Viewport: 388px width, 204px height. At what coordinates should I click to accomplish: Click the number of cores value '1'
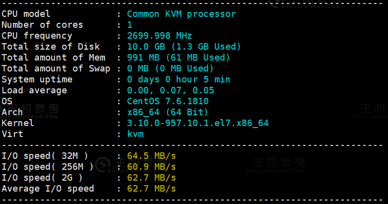(x=129, y=25)
